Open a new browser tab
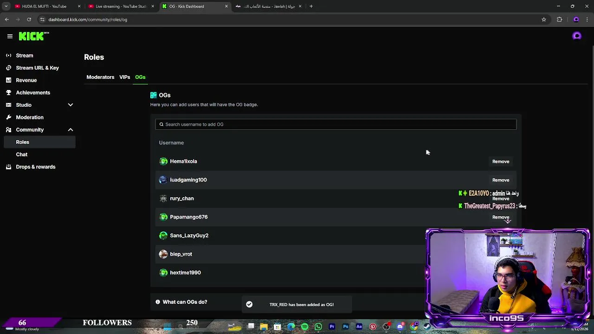594x334 pixels. (311, 6)
